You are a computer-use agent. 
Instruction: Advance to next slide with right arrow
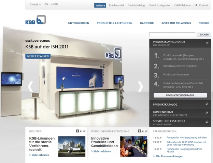pos(140,87)
